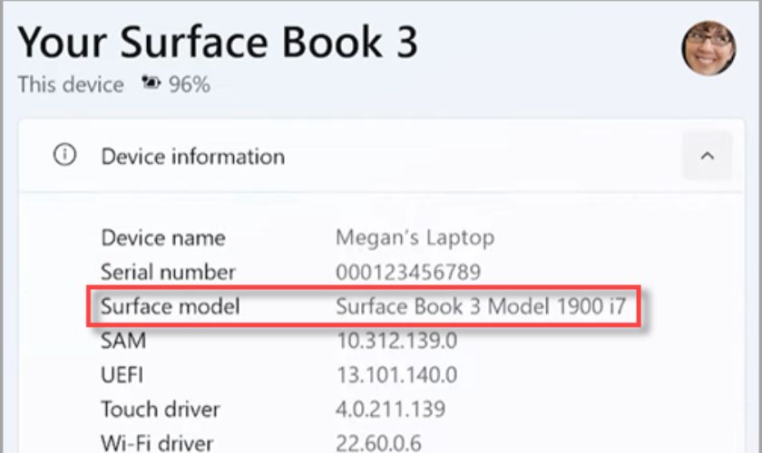Click the 'UEFI' label
762x453 pixels.
pyautogui.click(x=122, y=375)
